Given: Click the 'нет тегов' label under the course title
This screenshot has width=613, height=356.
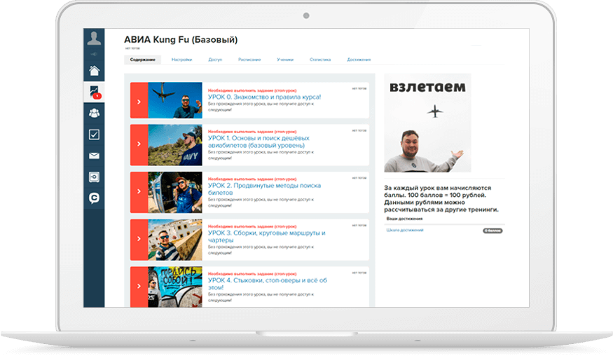Looking at the screenshot, I should click(x=132, y=48).
